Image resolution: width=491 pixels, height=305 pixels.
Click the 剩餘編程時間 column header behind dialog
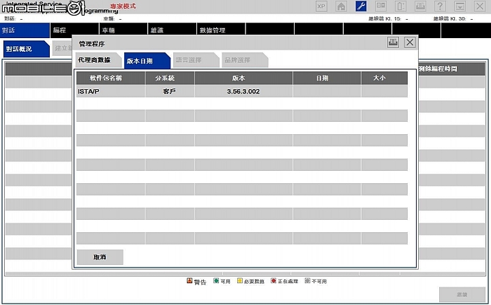pos(451,69)
